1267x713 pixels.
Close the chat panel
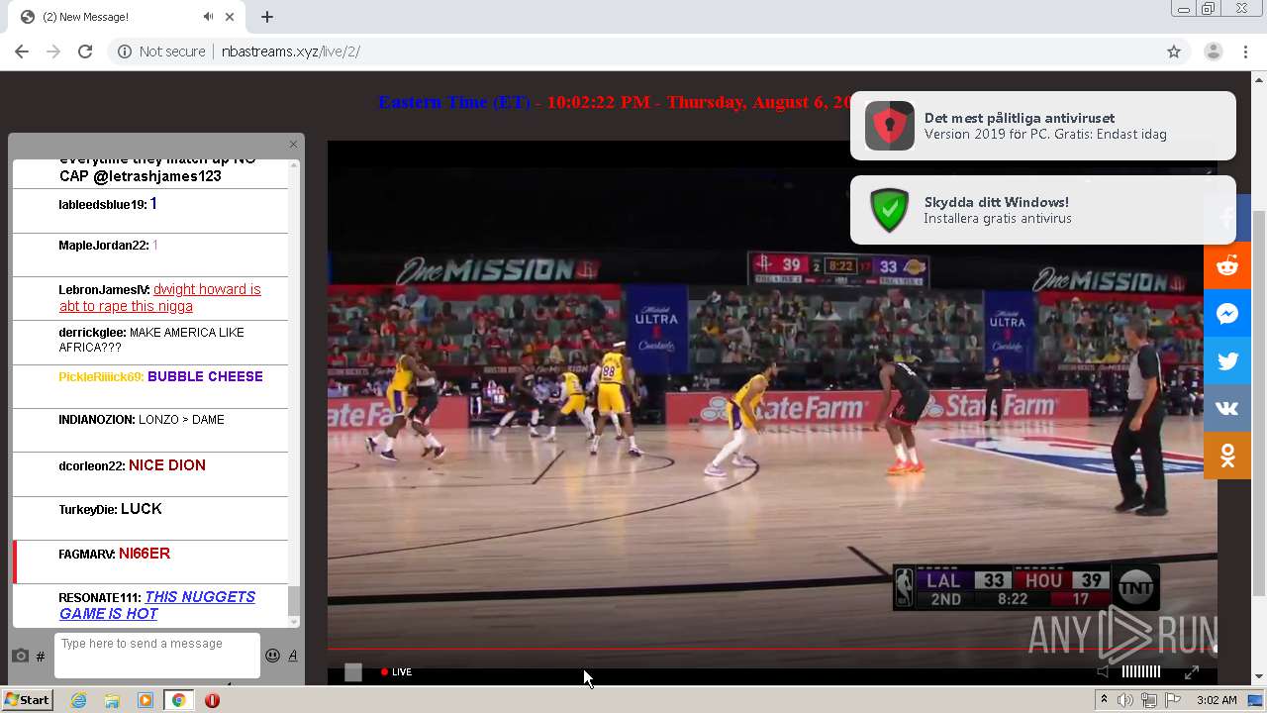coord(293,145)
